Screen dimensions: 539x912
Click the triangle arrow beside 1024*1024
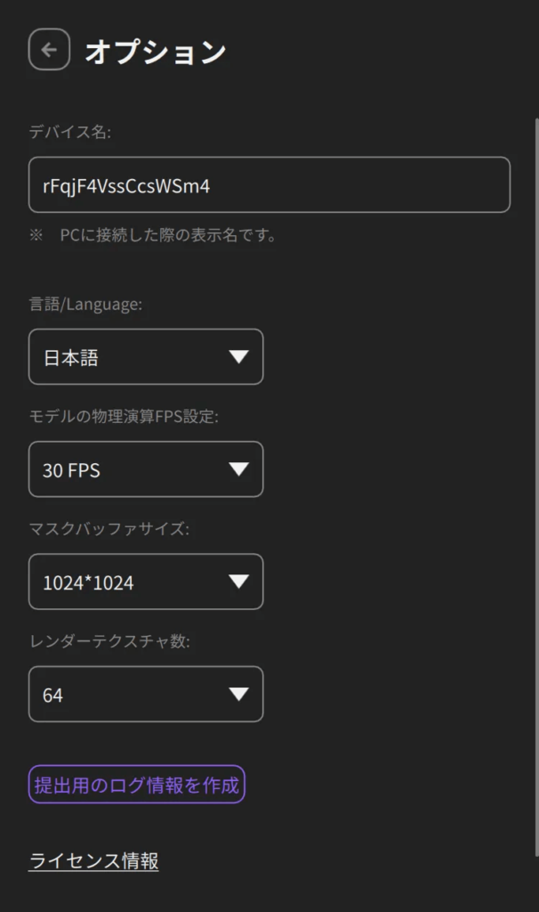coord(237,582)
